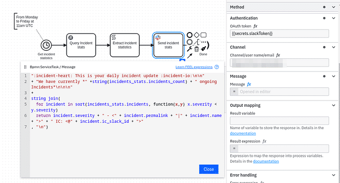Click the Authentication section header
Image resolution: width=340 pixels, height=183 pixels.
point(283,18)
